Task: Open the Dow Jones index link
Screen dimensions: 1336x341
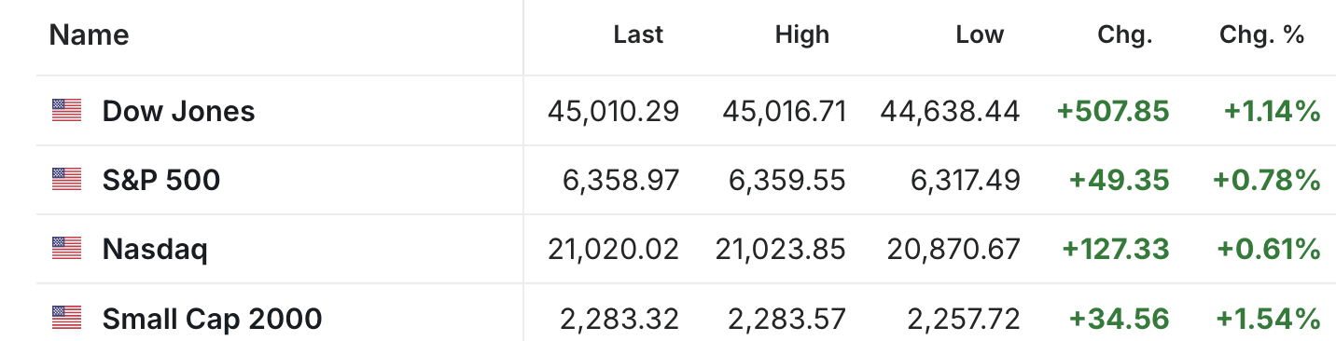Action: point(178,111)
